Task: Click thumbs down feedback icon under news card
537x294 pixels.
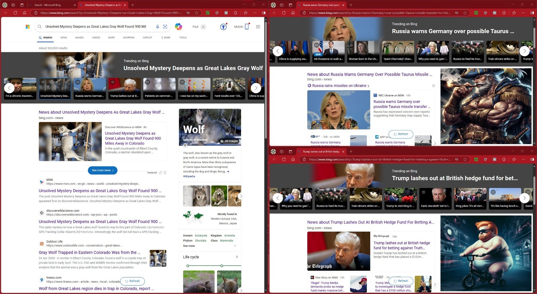Action: [165, 173]
